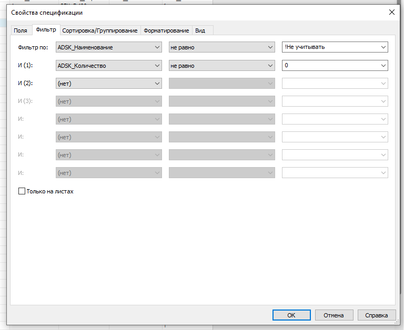This screenshot has width=404, height=330.
Task: Expand the ADSK_Количество field dropdown
Action: coord(108,66)
